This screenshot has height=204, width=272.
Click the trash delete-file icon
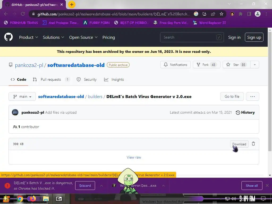[x=253, y=144]
